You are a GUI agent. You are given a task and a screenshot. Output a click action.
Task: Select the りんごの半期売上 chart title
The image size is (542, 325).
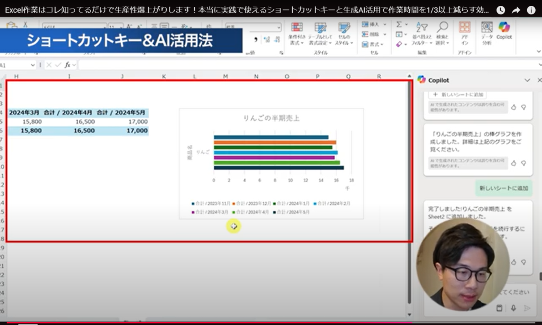pyautogui.click(x=271, y=118)
